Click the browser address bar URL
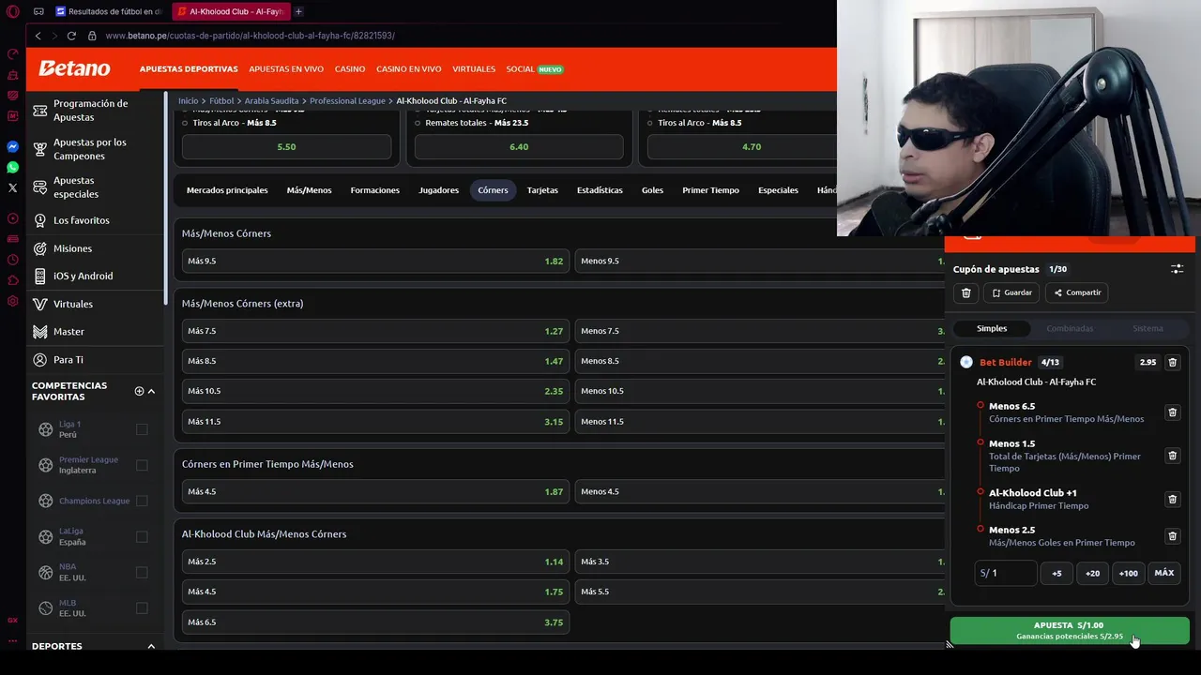This screenshot has height=675, width=1201. click(250, 36)
